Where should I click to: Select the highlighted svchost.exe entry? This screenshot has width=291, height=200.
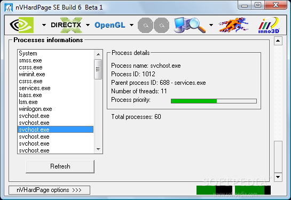coord(56,130)
